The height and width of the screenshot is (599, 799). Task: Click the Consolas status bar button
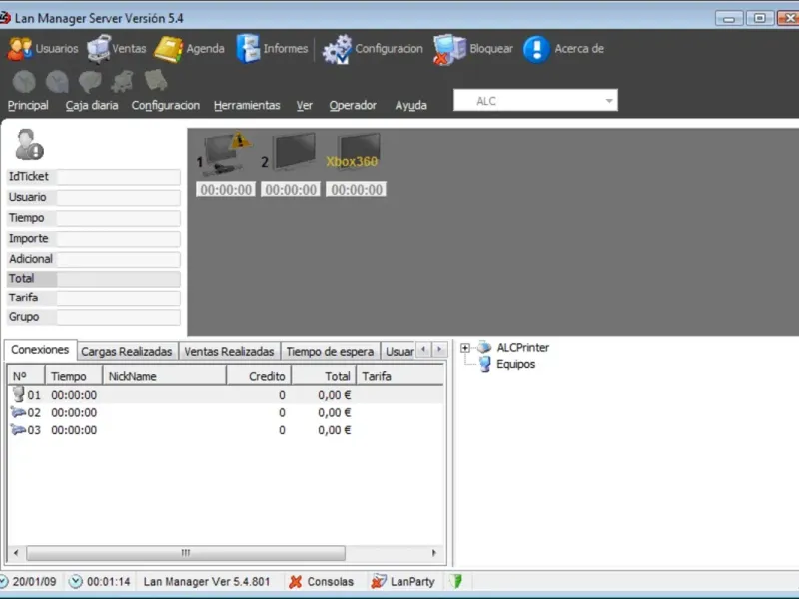tap(321, 581)
